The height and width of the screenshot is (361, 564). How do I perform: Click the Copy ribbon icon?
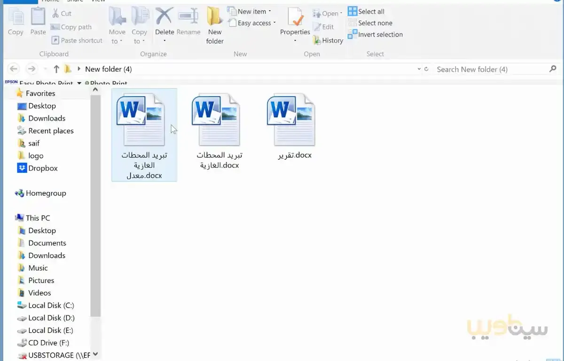(x=16, y=21)
